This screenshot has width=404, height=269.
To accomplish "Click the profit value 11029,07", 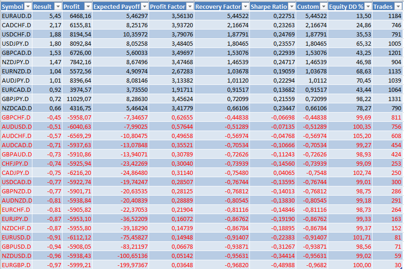I will (79, 99).
